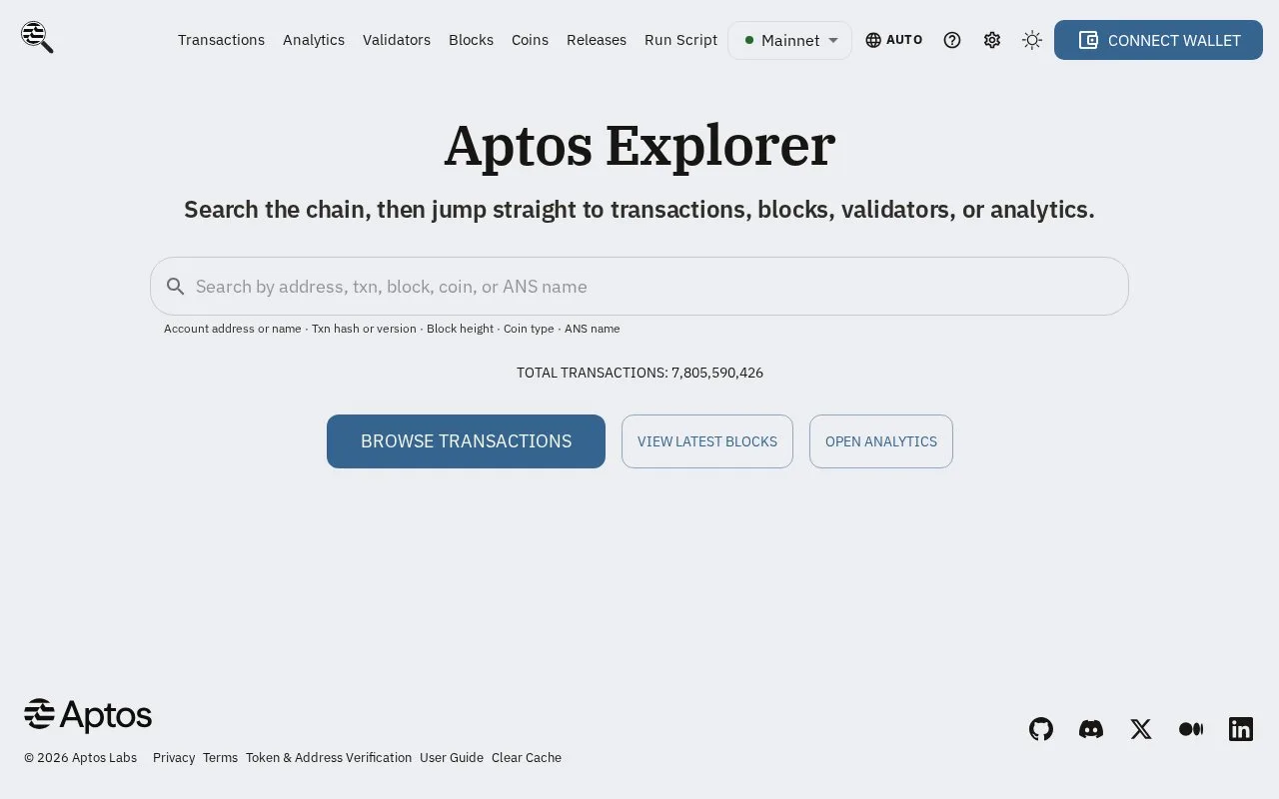The width and height of the screenshot is (1279, 799).
Task: Click the Browse Transactions button
Action: (466, 441)
